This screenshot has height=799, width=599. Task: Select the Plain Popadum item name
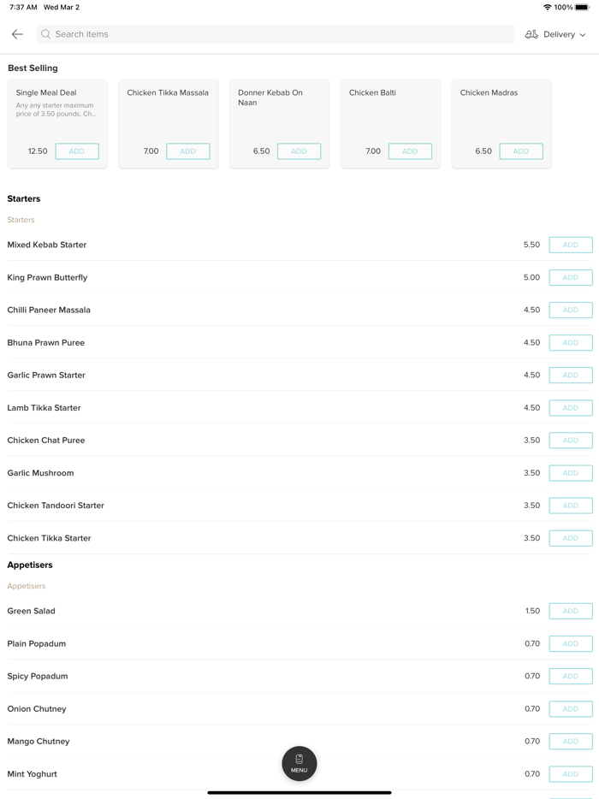(37, 643)
